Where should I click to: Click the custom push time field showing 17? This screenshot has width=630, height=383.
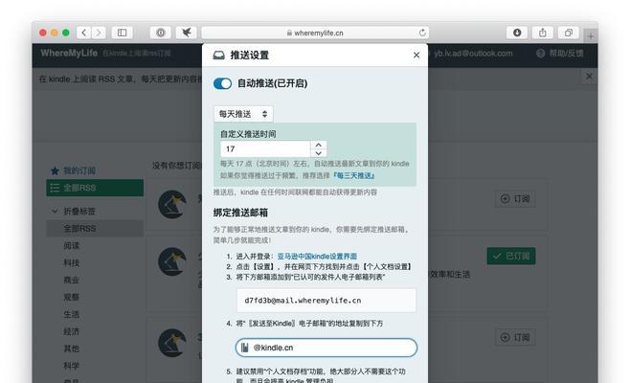coord(264,149)
